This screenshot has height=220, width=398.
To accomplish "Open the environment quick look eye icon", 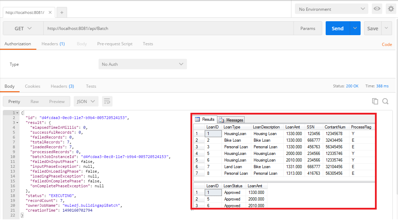I will (x=377, y=9).
